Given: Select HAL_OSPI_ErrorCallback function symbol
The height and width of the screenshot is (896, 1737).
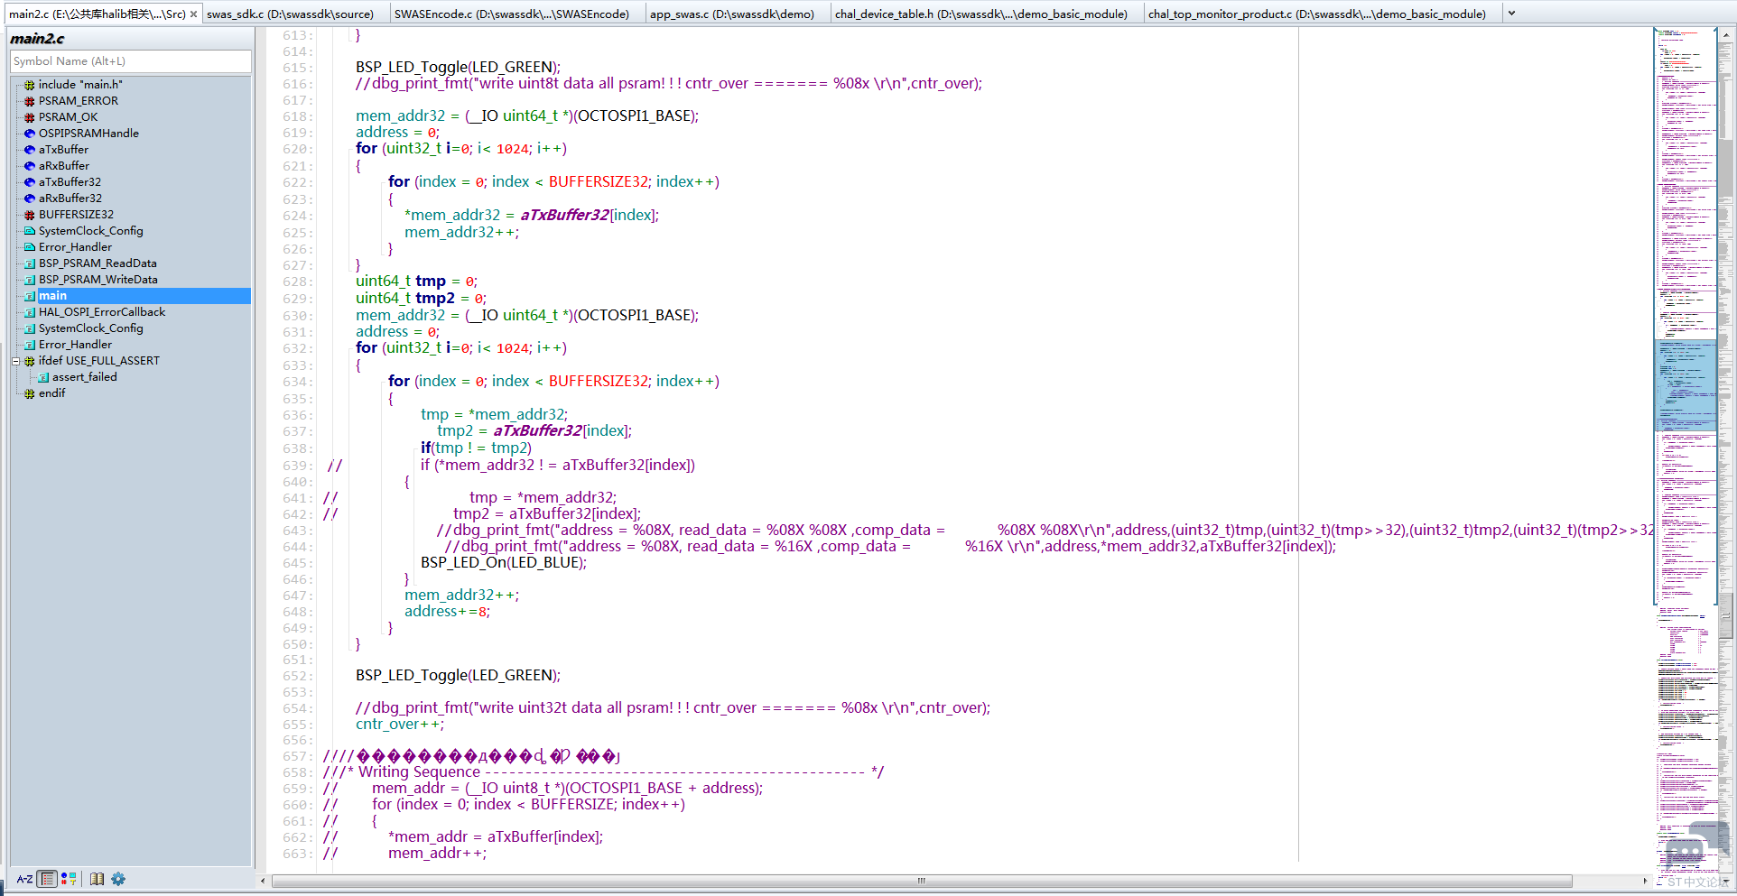Looking at the screenshot, I should (x=101, y=312).
